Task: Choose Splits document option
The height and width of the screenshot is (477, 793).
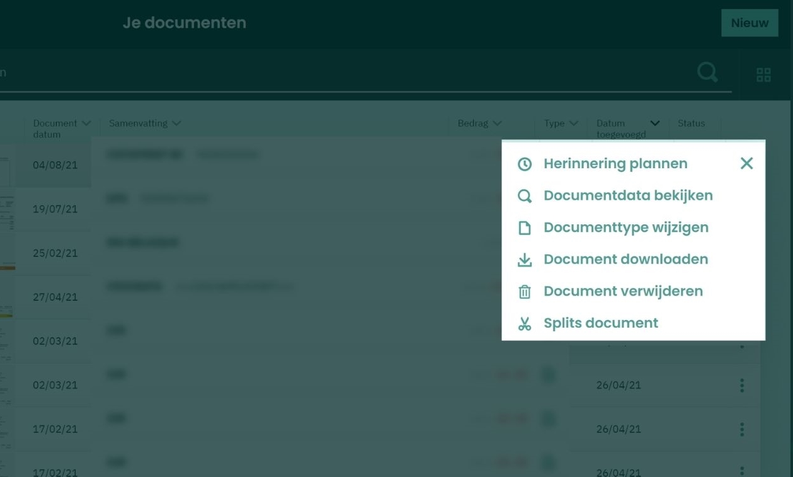Action: point(601,323)
